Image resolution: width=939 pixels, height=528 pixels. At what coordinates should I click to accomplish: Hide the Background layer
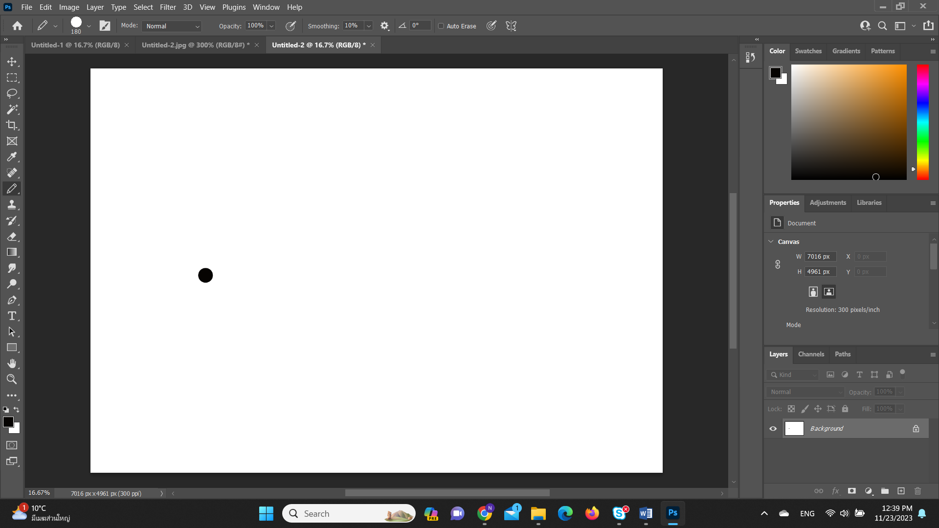click(773, 429)
